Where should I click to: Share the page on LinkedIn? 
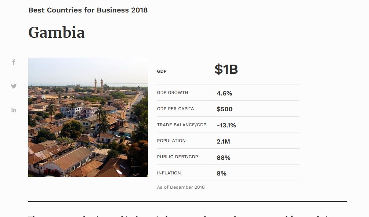click(x=14, y=110)
